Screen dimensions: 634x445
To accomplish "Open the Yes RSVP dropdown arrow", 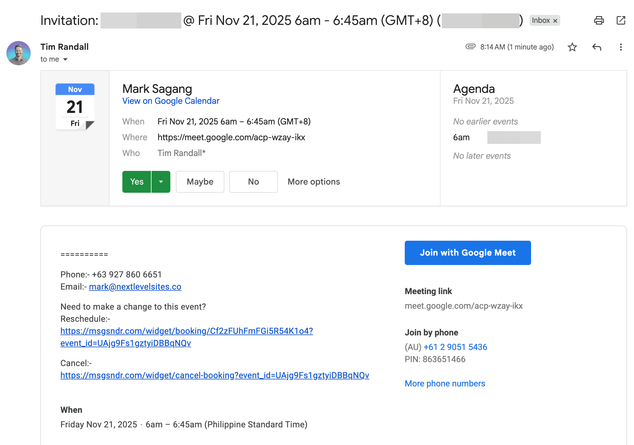I will click(161, 182).
